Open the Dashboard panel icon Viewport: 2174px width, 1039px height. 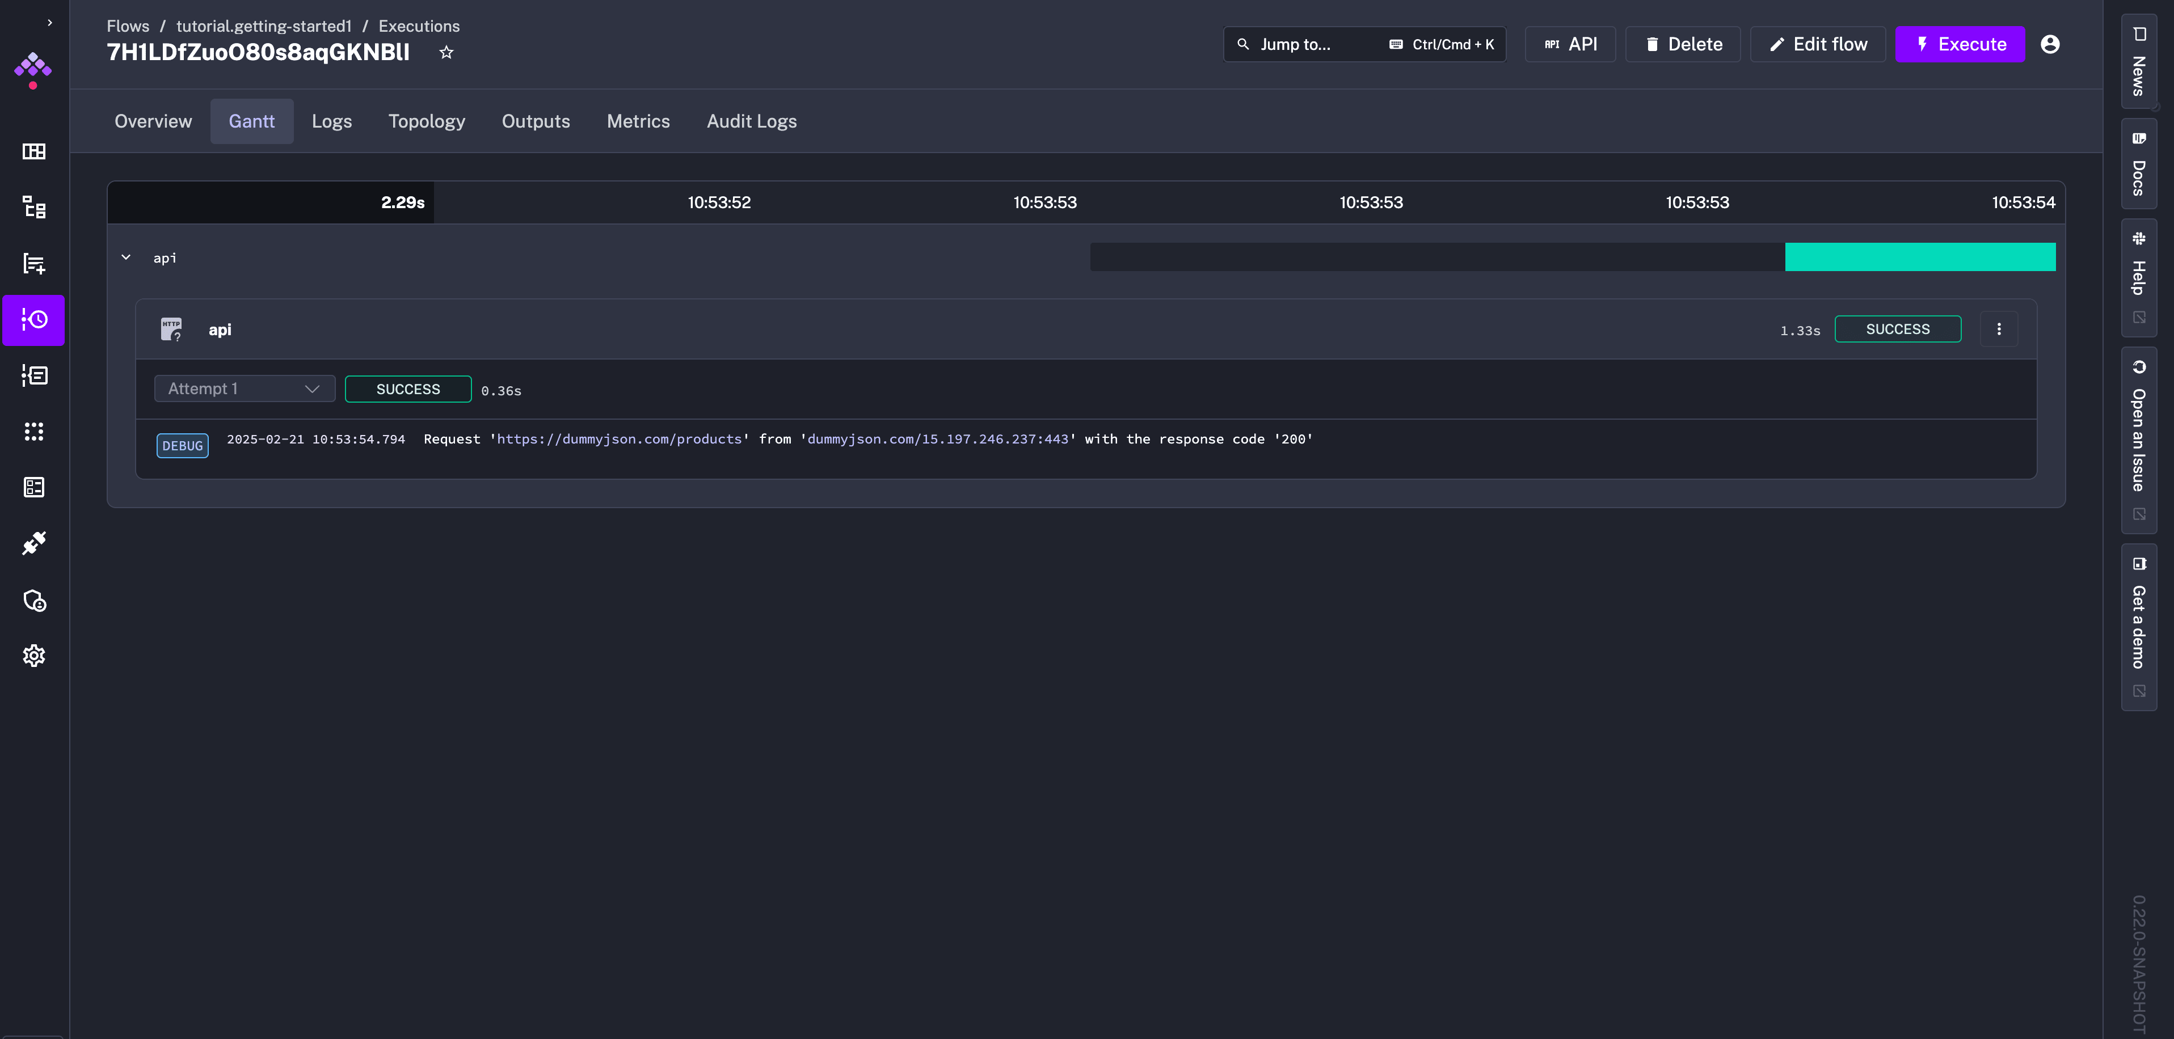click(x=33, y=151)
